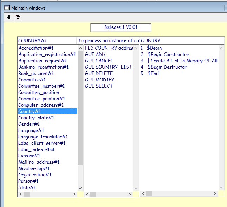Choose Committee_member#1 in the list

click(x=41, y=86)
